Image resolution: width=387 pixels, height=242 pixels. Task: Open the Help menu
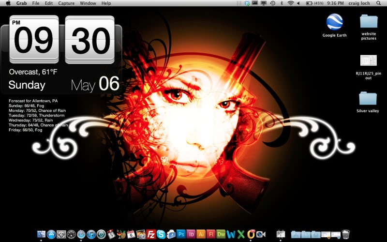[106, 3]
